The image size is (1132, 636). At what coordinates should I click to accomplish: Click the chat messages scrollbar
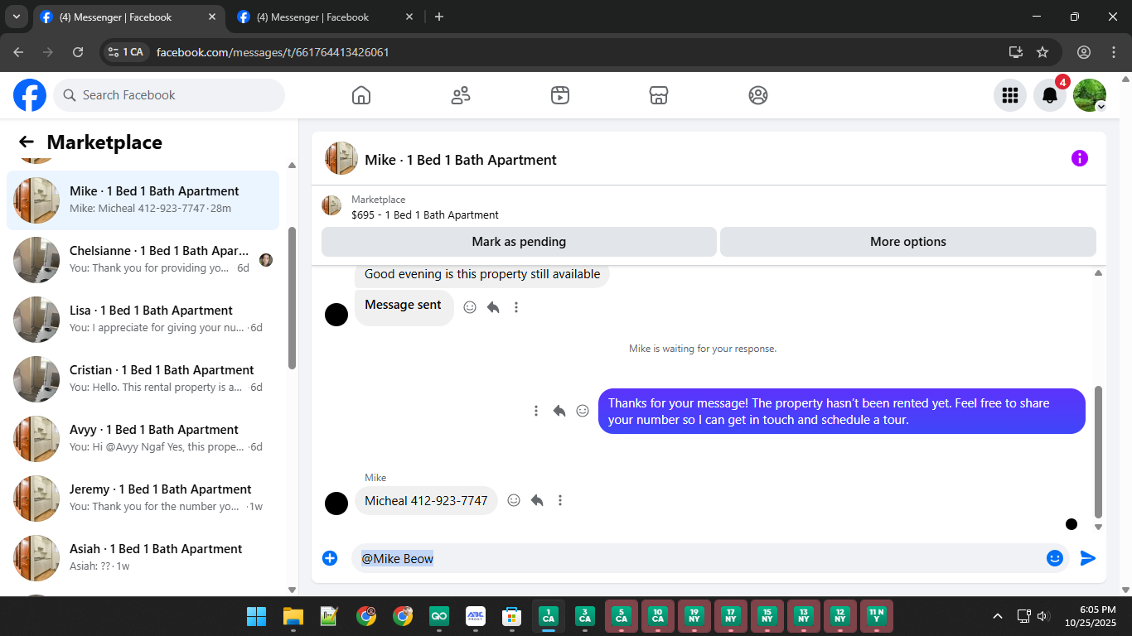click(x=1099, y=451)
